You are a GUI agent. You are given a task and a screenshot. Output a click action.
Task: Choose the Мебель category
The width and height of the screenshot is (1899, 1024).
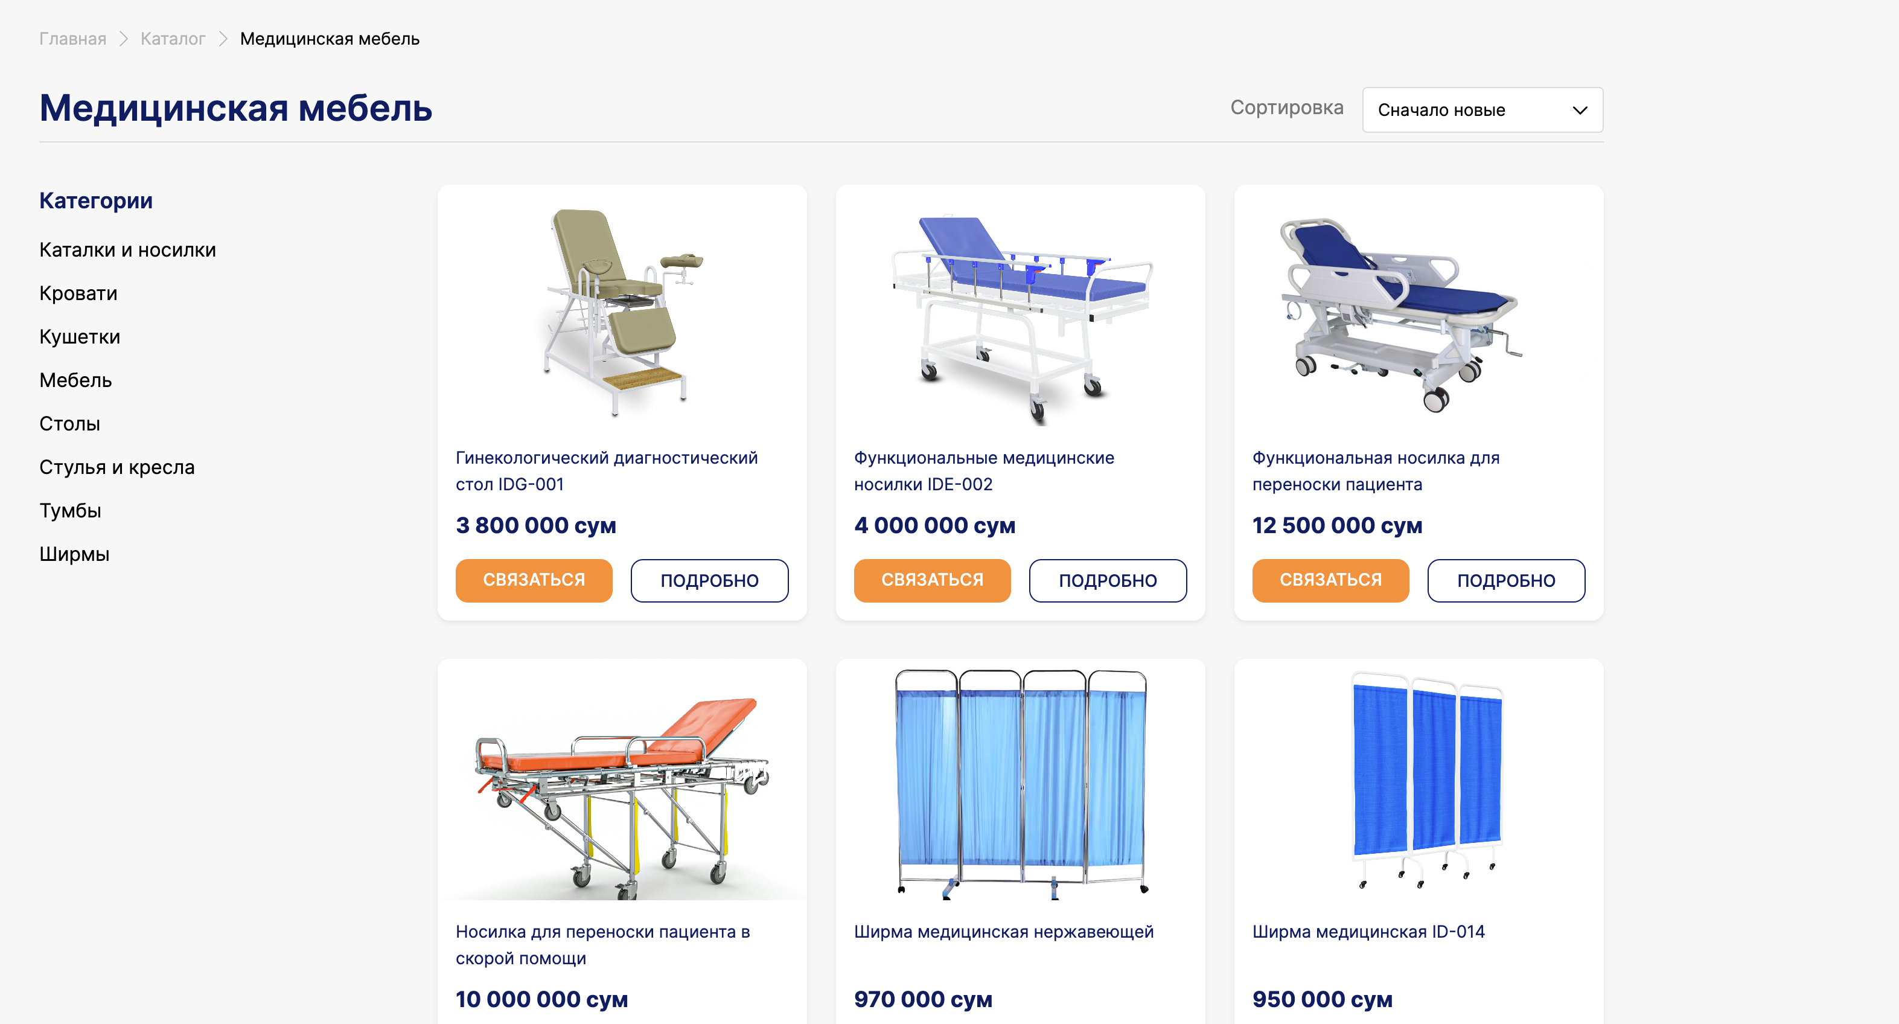pos(75,380)
